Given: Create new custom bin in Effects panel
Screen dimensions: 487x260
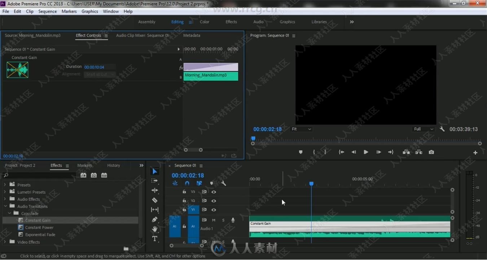Looking at the screenshot, I should click(126, 249).
